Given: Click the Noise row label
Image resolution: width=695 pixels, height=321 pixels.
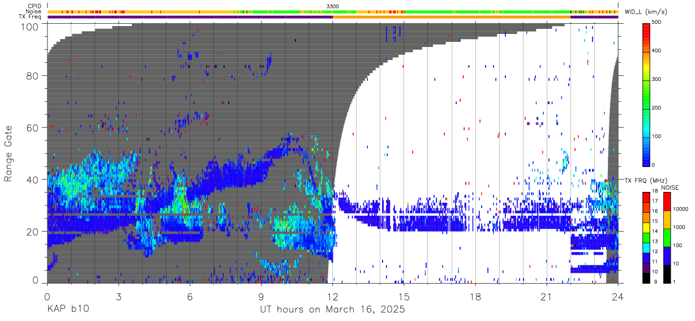Looking at the screenshot, I should point(33,11).
